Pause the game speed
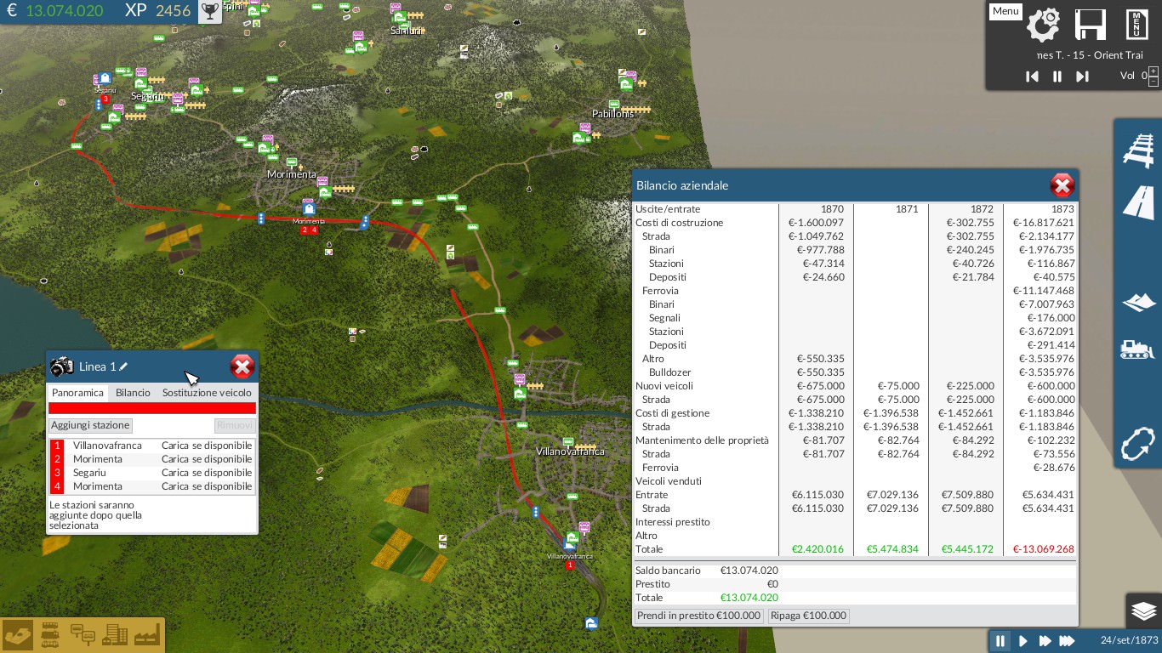This screenshot has height=653, width=1162. (1000, 641)
